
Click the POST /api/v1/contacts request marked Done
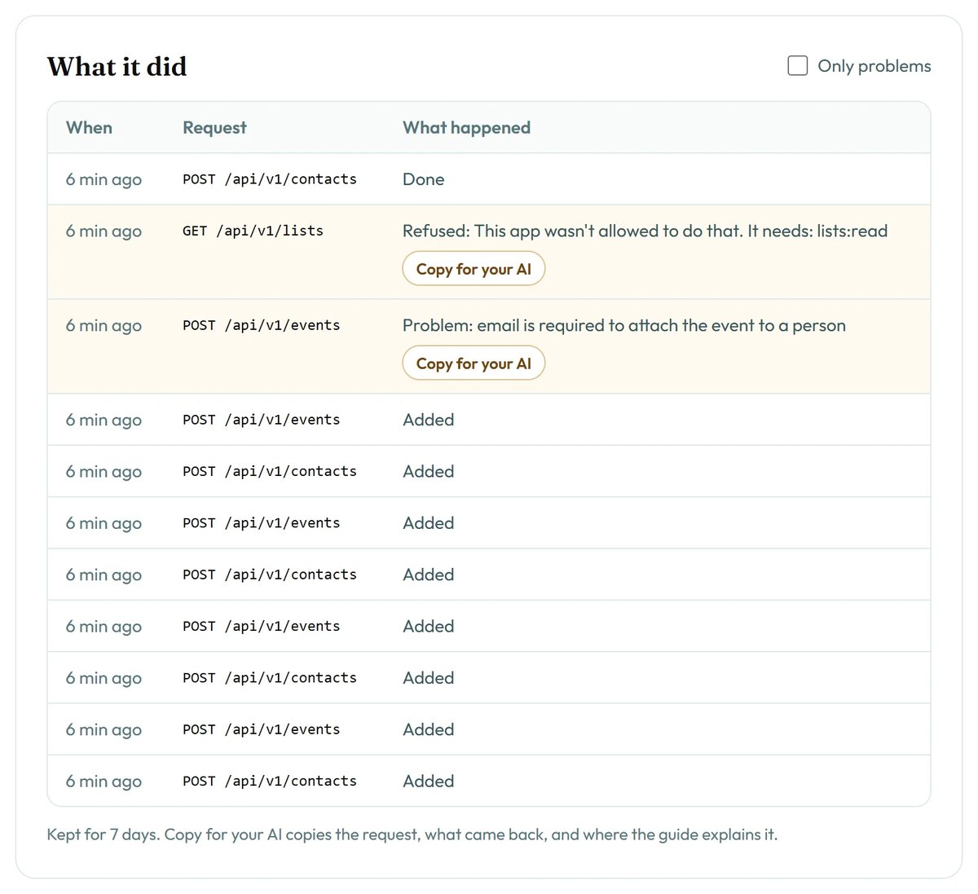(270, 179)
